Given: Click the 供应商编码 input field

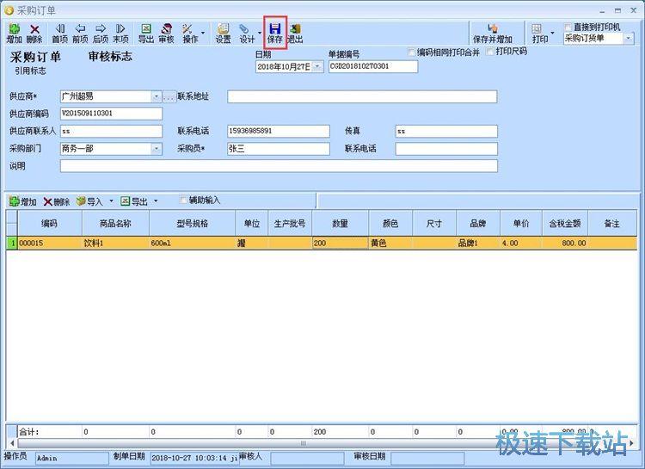Looking at the screenshot, I should [111, 114].
